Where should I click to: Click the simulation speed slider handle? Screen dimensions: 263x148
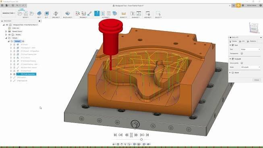[x=141, y=140]
